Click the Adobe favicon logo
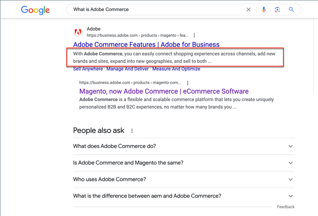The height and width of the screenshot is (216, 318). (78, 32)
